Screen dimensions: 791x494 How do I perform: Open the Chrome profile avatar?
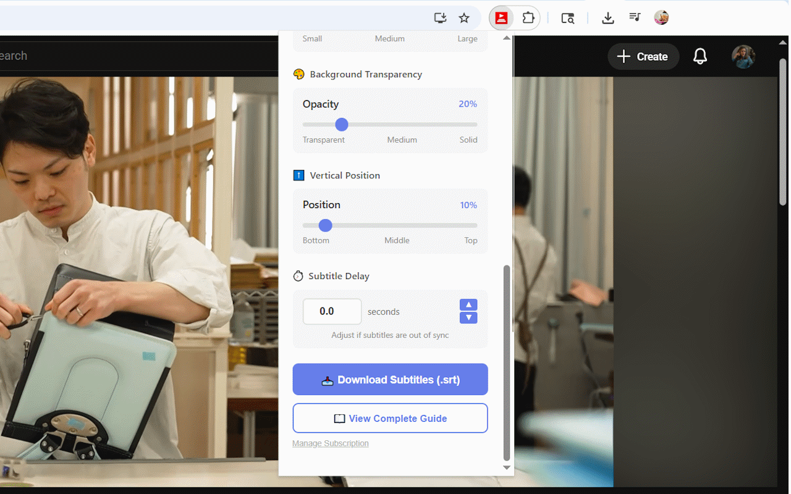click(x=661, y=17)
